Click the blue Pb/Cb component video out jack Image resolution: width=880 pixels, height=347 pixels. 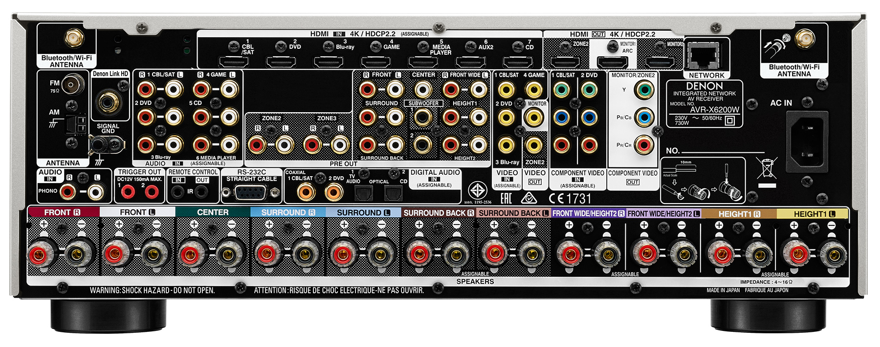pos(644,117)
